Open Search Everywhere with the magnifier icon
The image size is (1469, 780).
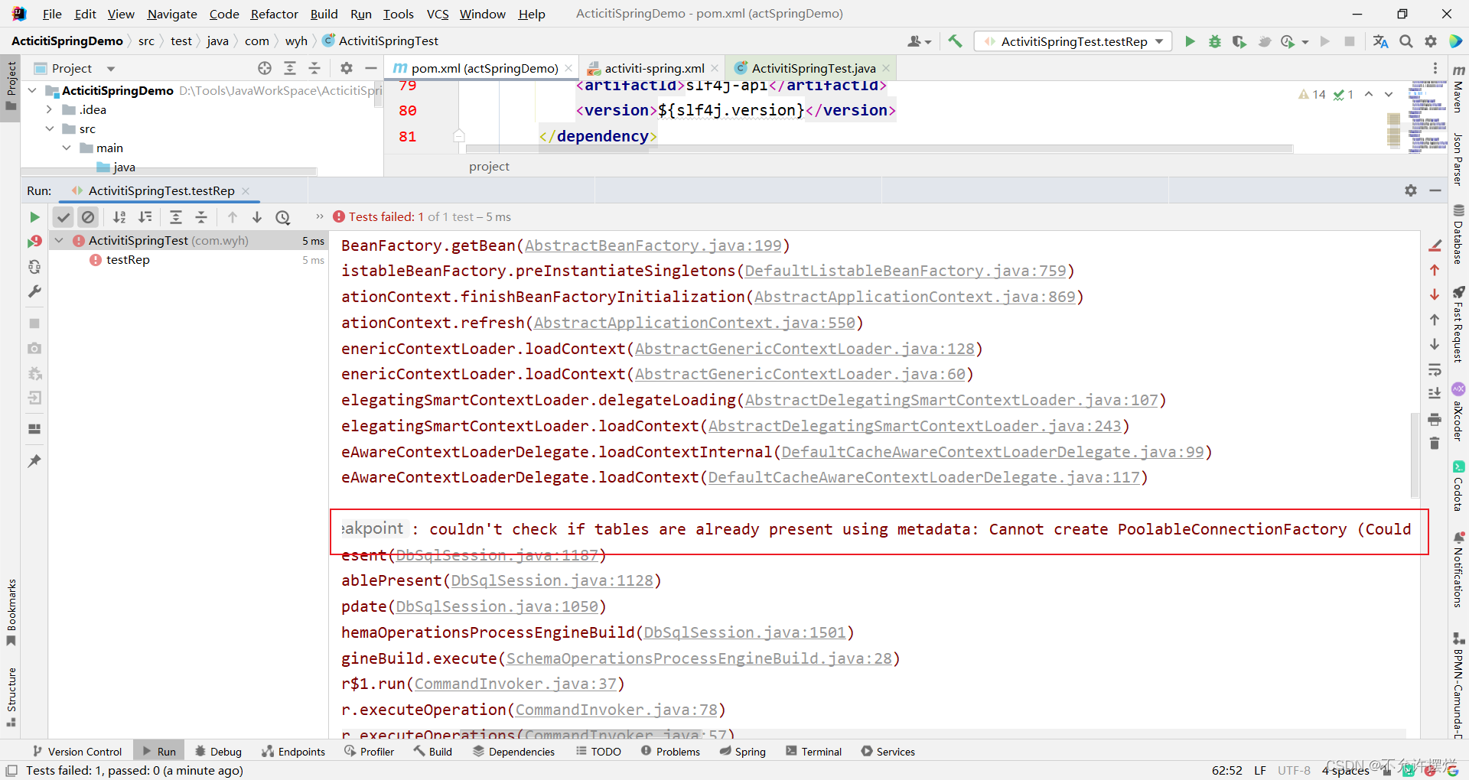1406,41
